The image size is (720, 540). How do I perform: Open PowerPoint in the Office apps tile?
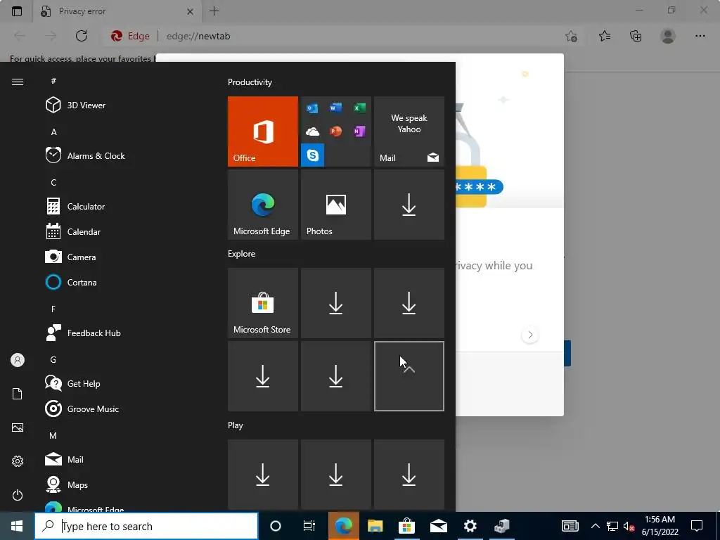pos(335,131)
